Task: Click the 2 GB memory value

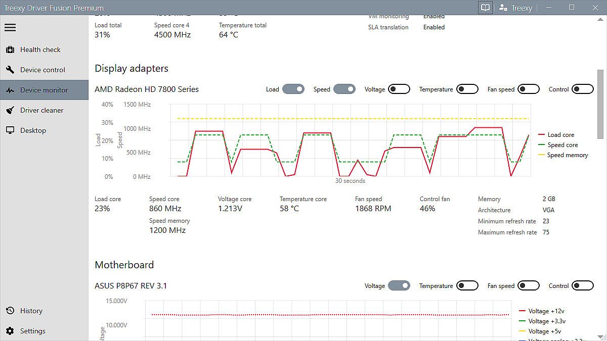Action: [x=549, y=199]
